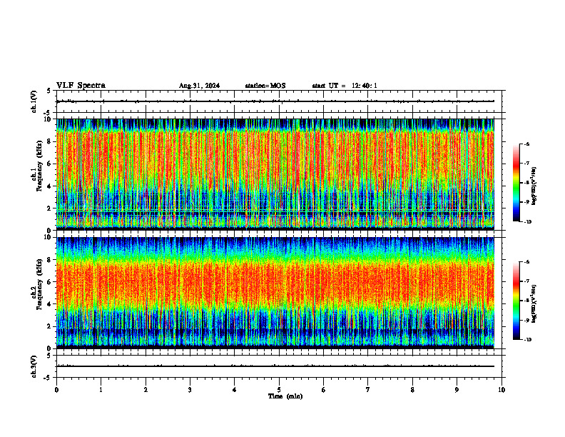
Task: Click the "-10" tick on ch.1 color bar
Action: click(x=528, y=222)
